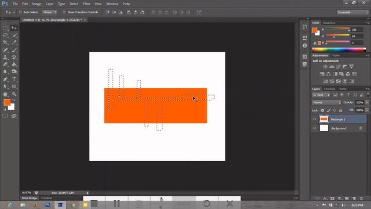This screenshot has height=209, width=371.
Task: Open the Move tool preset picker arrow
Action: click(x=14, y=12)
